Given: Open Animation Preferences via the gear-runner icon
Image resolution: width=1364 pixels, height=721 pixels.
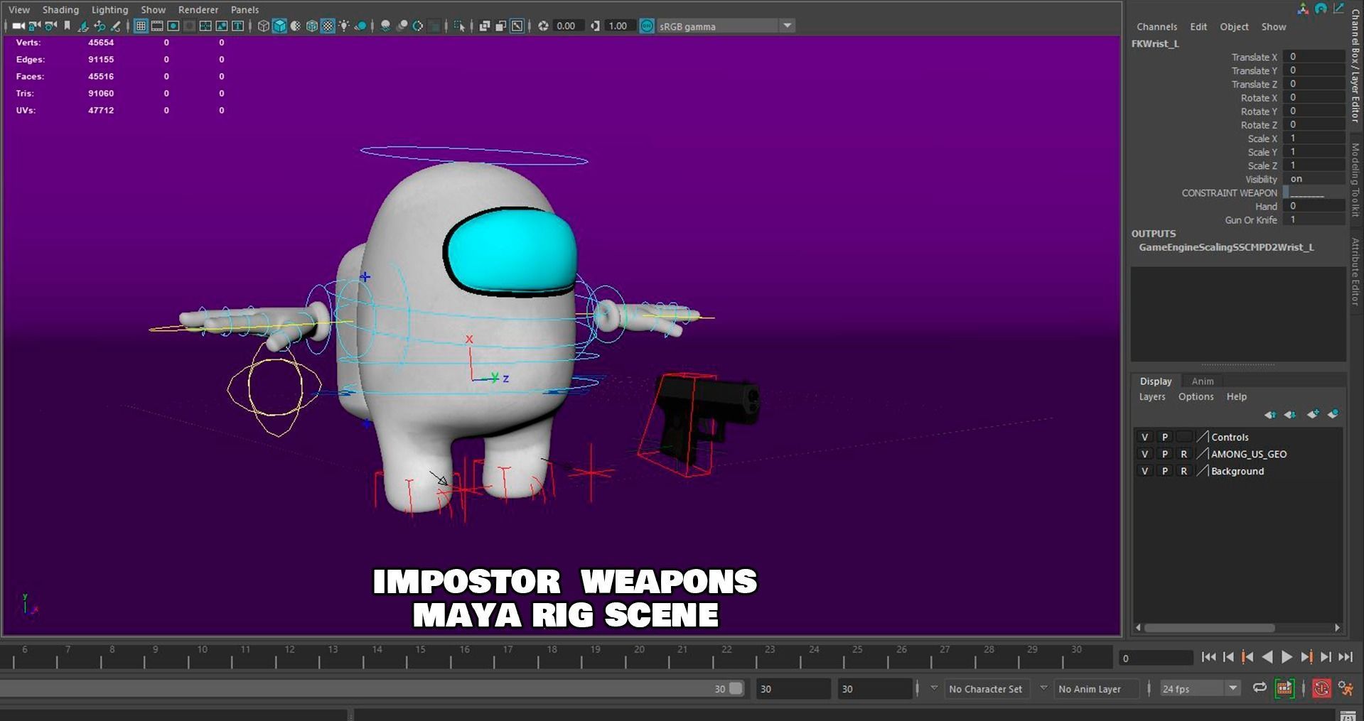Looking at the screenshot, I should pos(1346,688).
